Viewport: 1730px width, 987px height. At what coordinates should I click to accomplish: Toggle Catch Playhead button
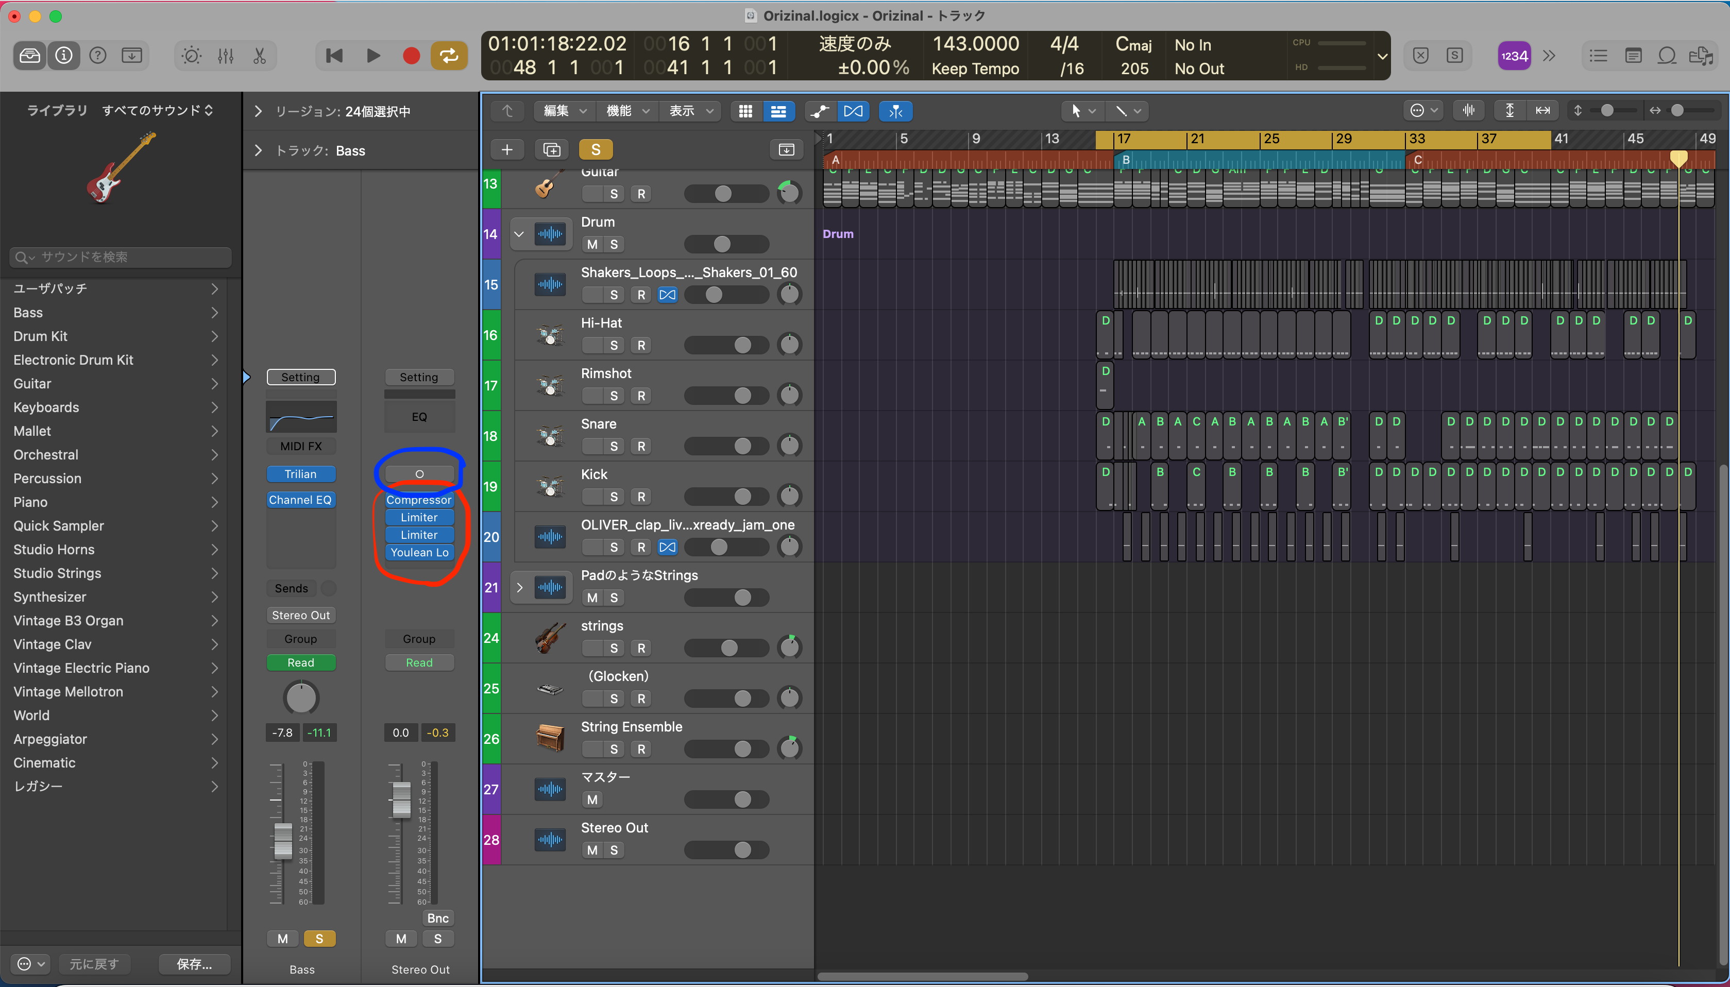[895, 111]
